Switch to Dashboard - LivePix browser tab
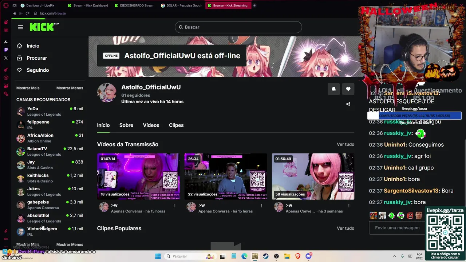Viewport: 466px width, 262px height. 40,5
